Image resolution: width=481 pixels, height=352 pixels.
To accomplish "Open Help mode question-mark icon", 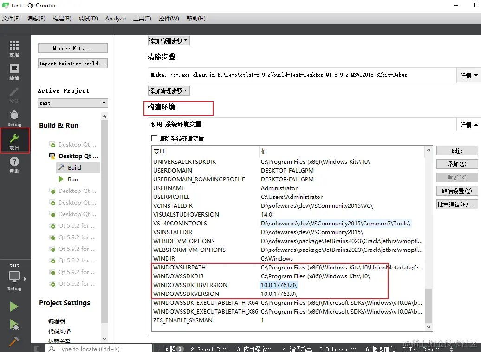I will [14, 165].
